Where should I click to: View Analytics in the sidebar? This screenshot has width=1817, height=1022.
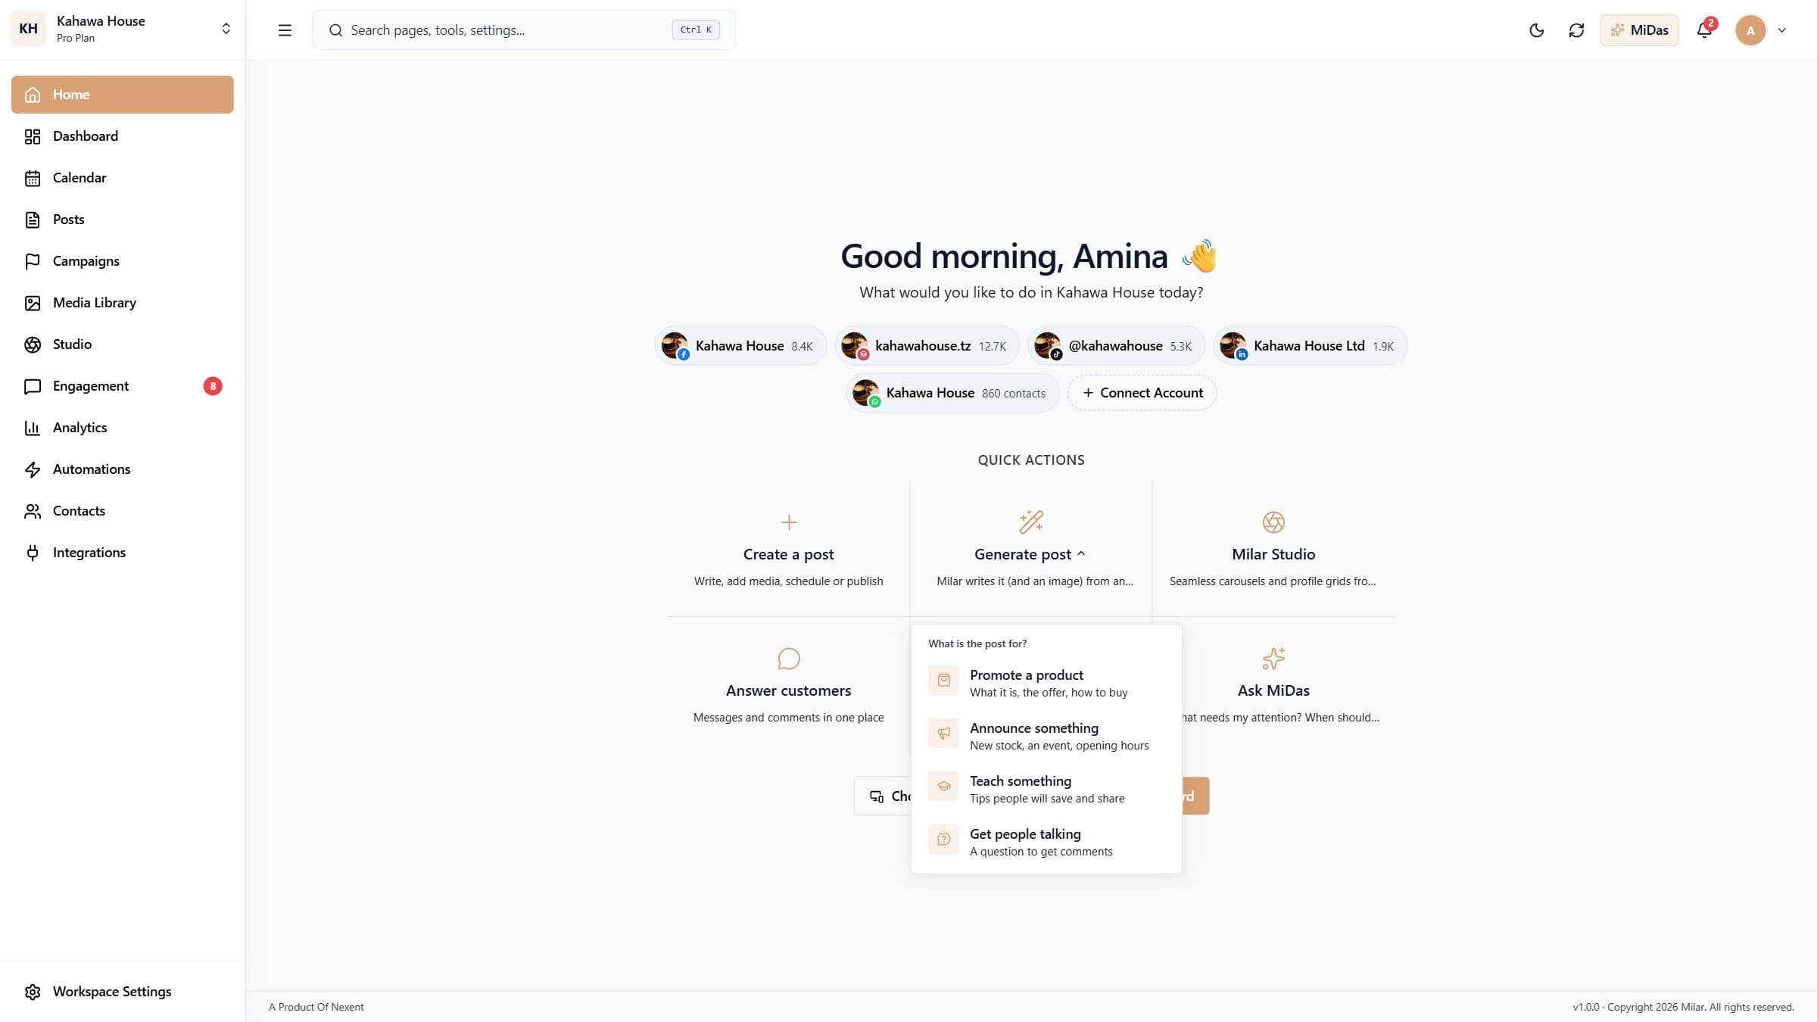point(122,428)
